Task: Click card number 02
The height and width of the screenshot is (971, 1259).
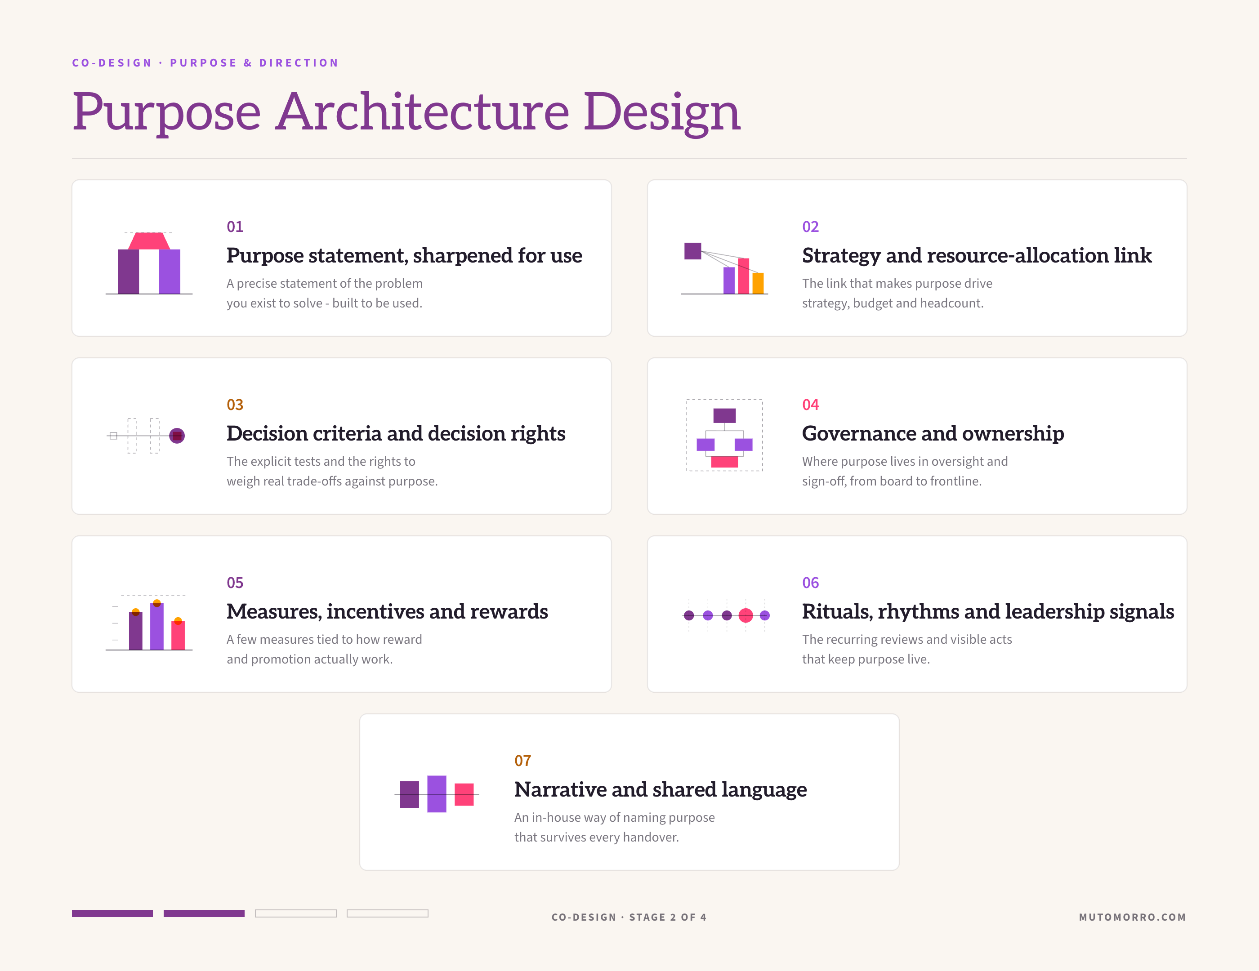Action: [810, 227]
